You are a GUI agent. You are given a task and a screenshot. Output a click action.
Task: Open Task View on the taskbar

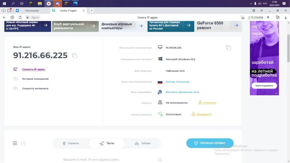pos(22,3)
